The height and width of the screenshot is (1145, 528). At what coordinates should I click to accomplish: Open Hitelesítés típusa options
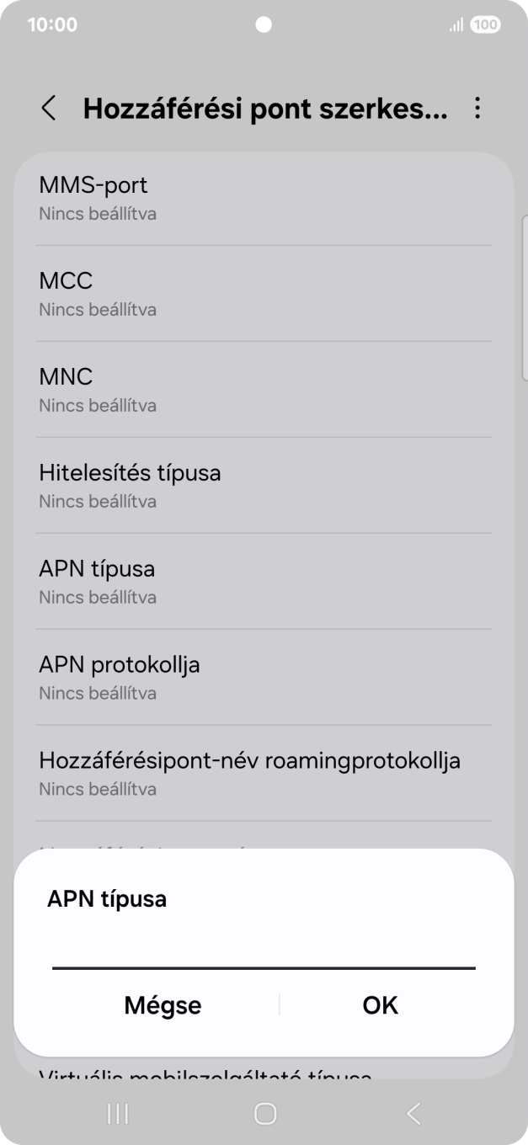tap(264, 484)
